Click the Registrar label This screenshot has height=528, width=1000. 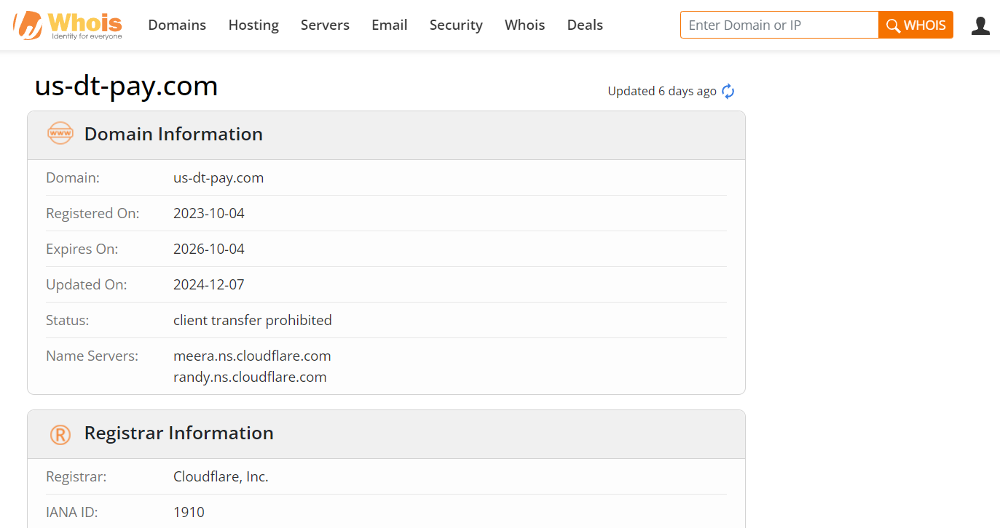click(76, 476)
